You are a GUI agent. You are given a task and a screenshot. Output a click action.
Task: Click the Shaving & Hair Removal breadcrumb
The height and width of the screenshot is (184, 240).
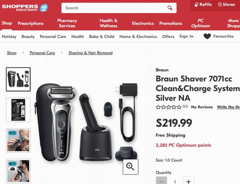(x=90, y=53)
